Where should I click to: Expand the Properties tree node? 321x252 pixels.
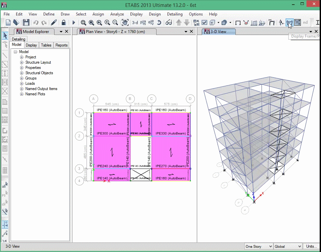pos(22,68)
